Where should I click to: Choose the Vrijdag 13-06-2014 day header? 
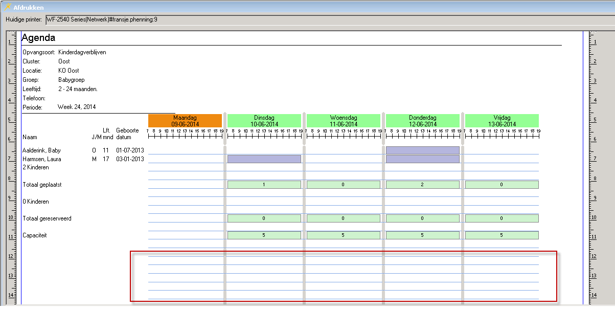[x=502, y=121]
